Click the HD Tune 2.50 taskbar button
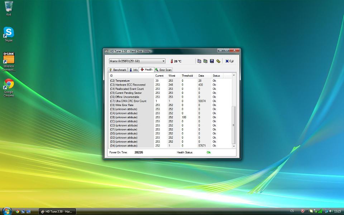This screenshot has height=215, width=344. tap(57, 211)
